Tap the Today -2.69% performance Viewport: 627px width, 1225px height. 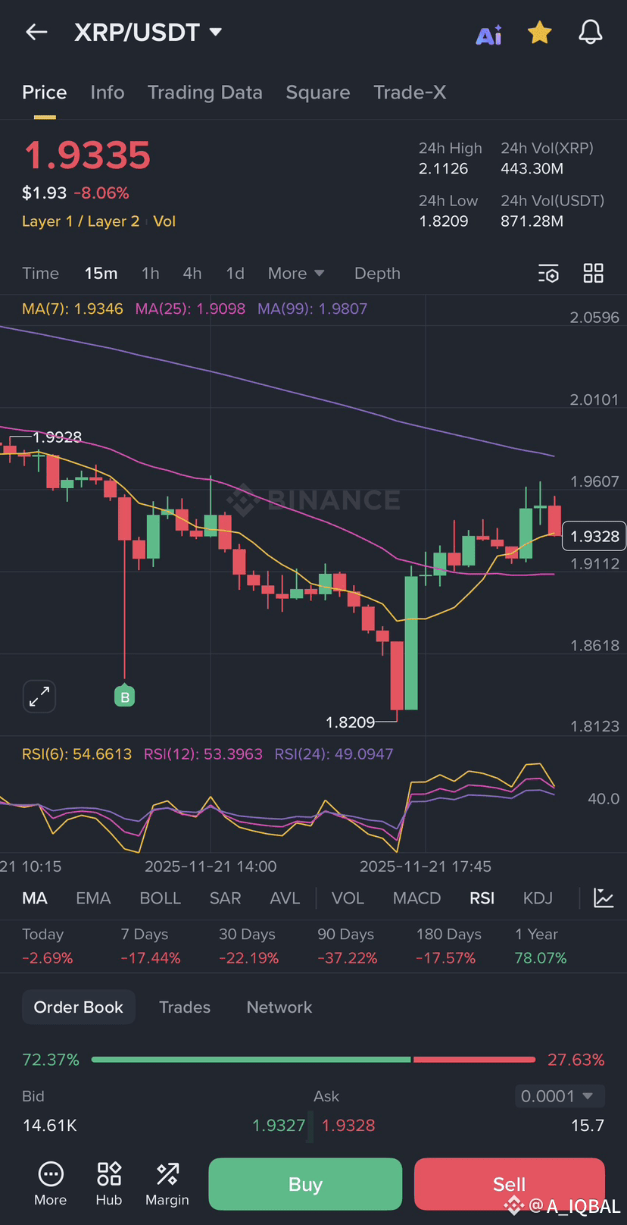48,946
